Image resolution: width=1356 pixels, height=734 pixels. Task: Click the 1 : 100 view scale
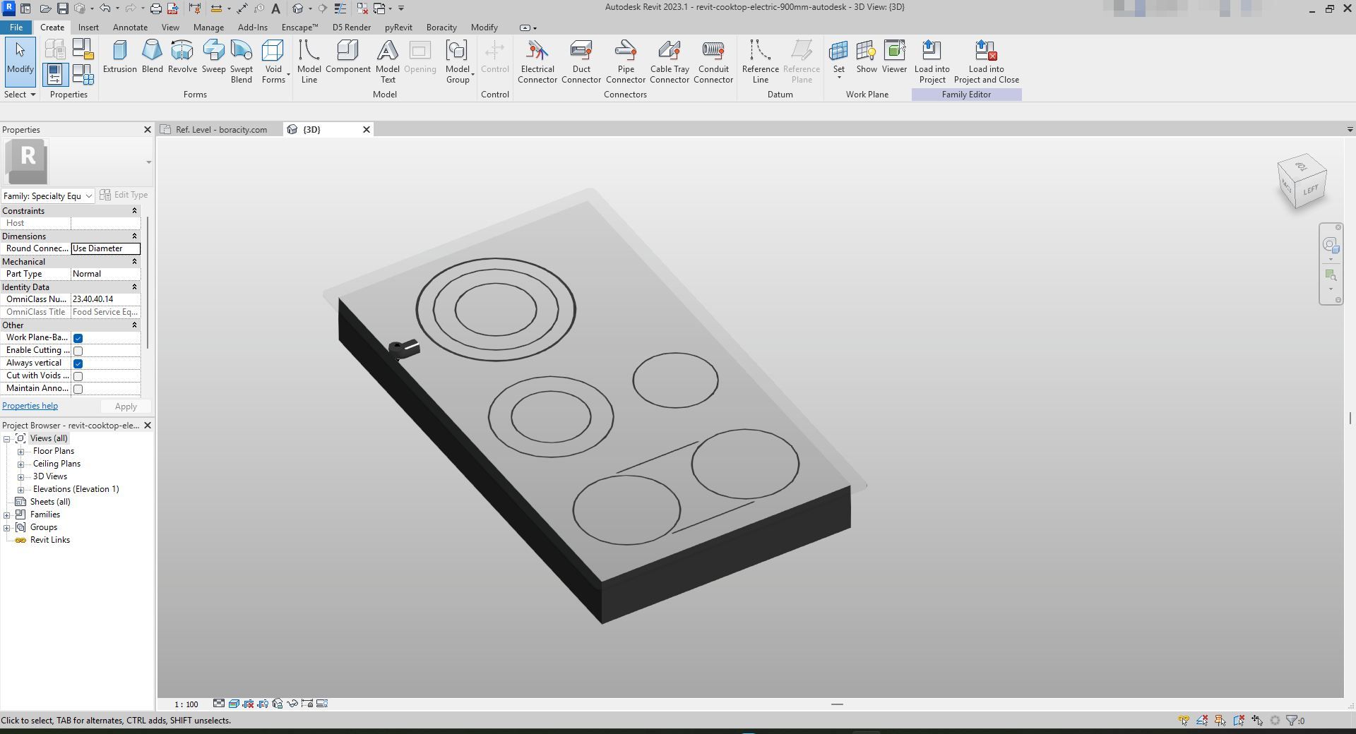point(186,704)
